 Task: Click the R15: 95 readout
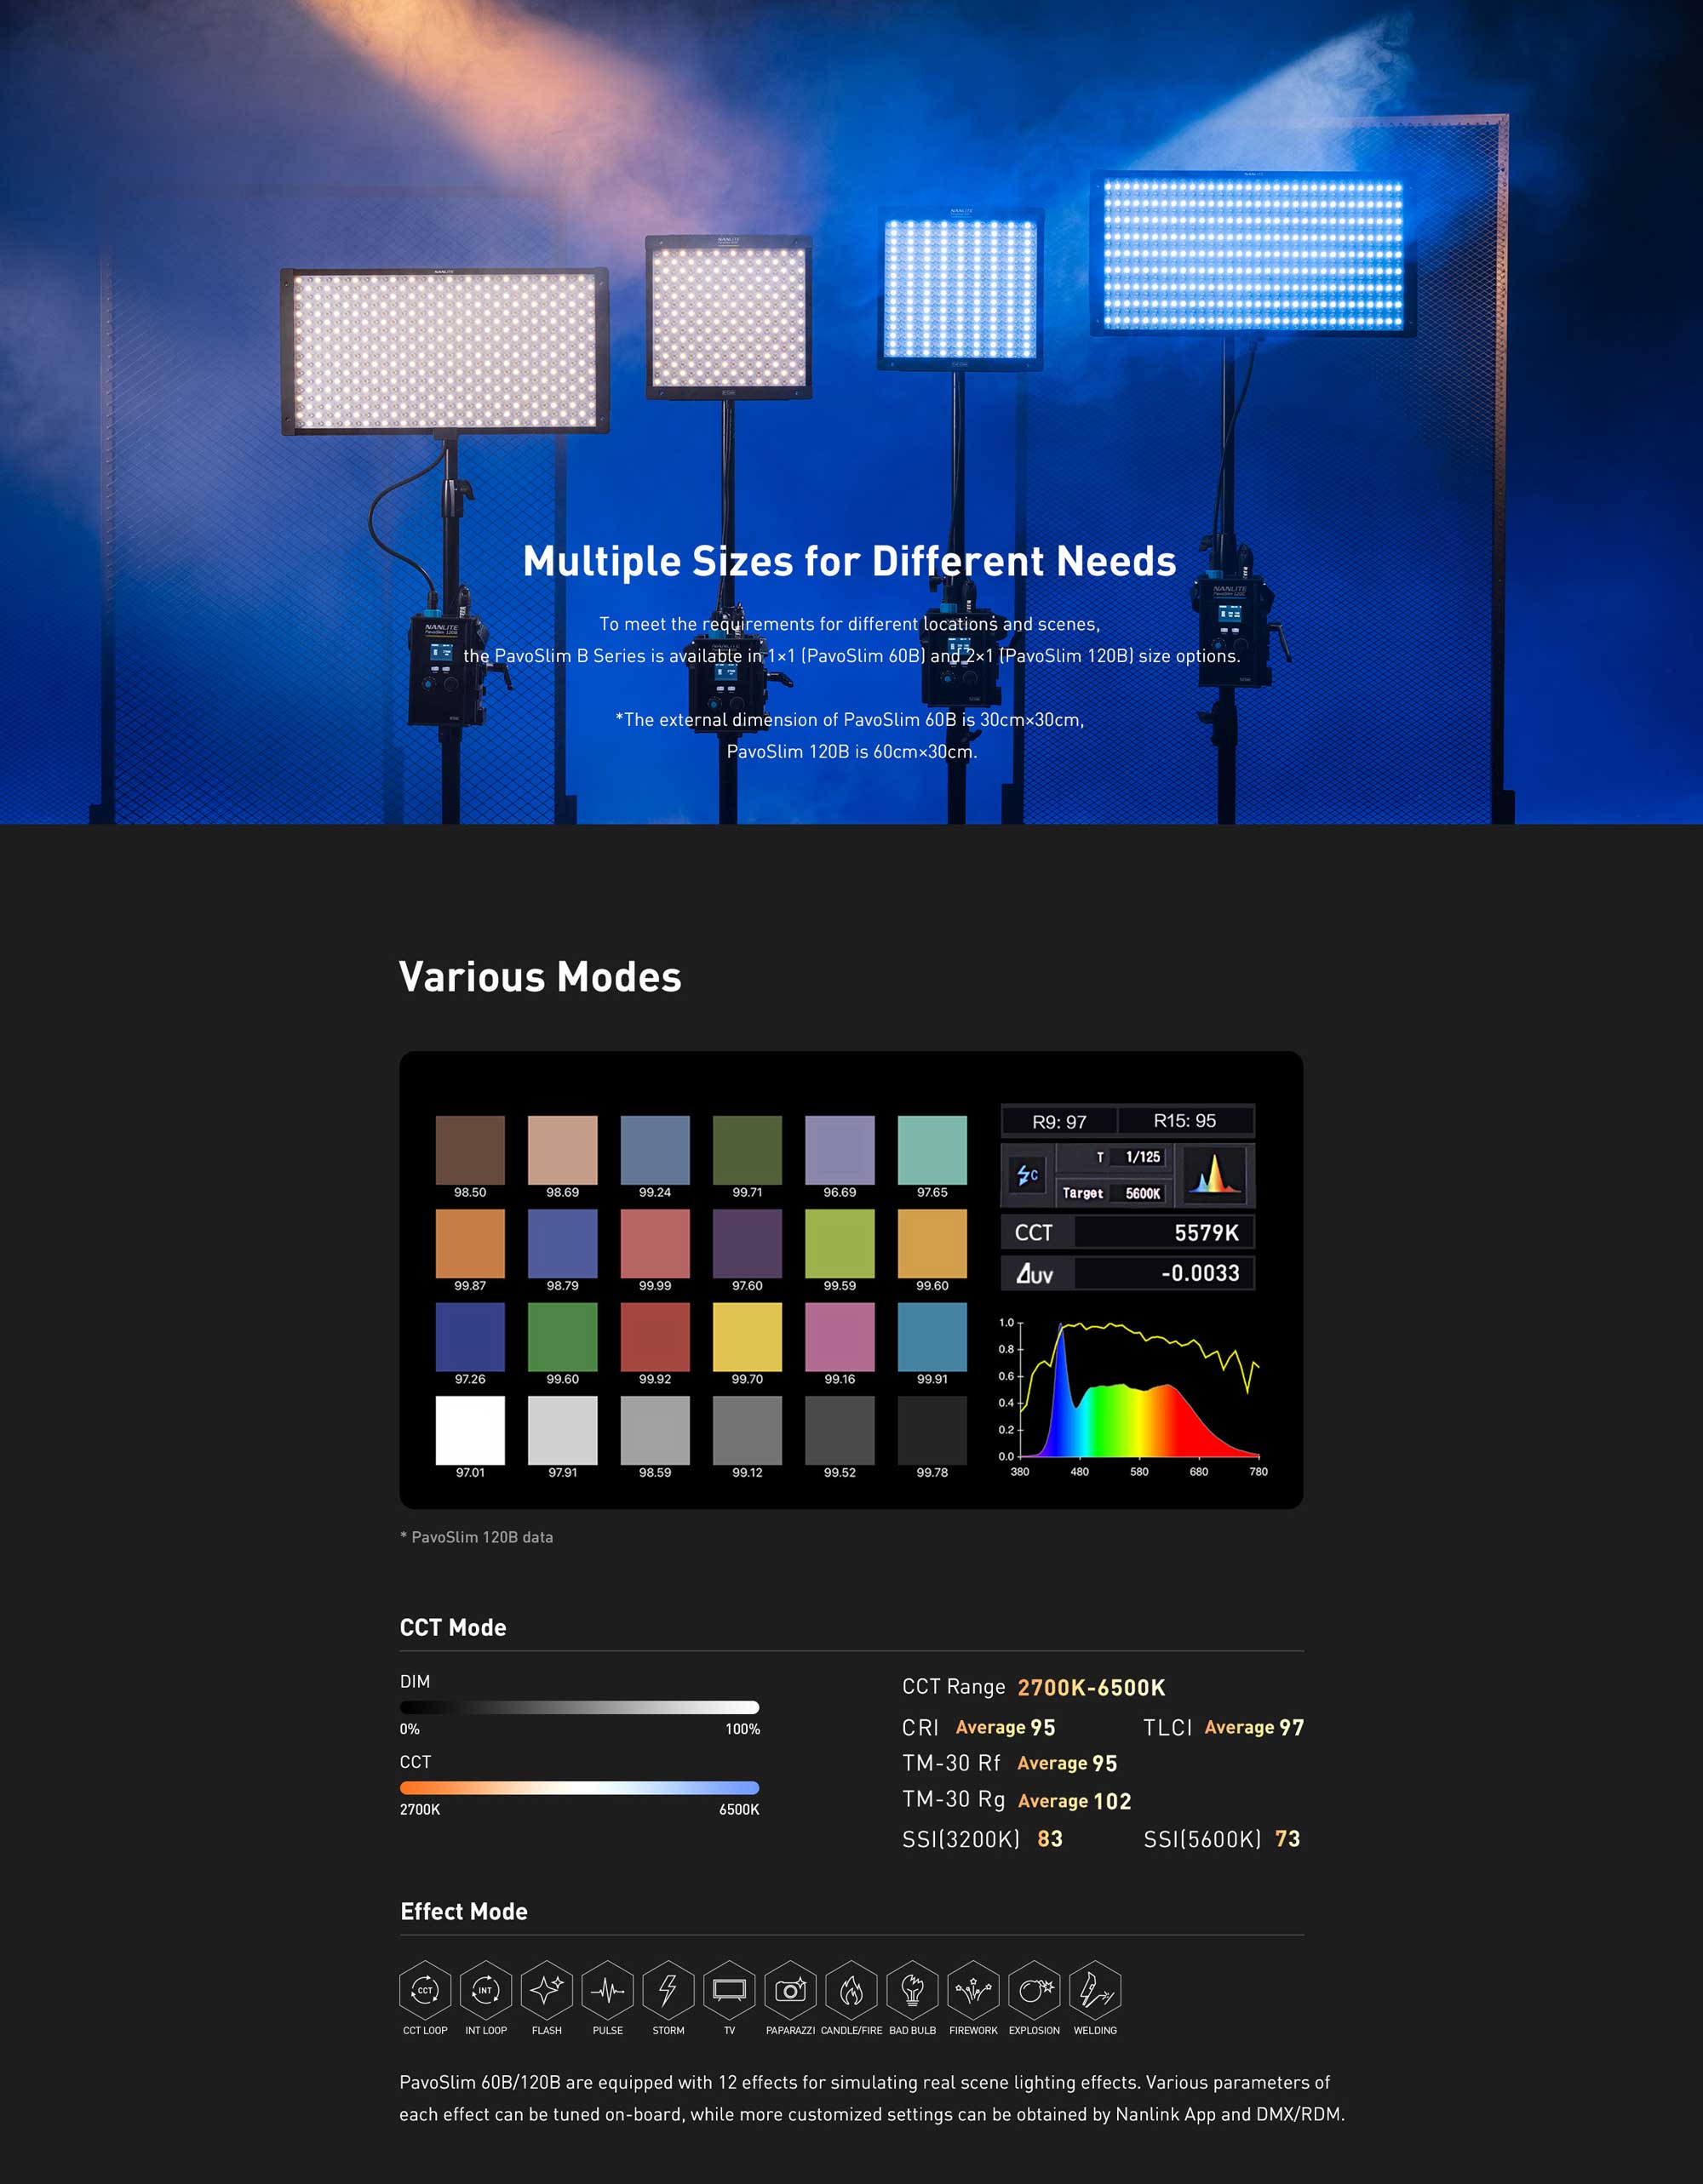click(1185, 1121)
